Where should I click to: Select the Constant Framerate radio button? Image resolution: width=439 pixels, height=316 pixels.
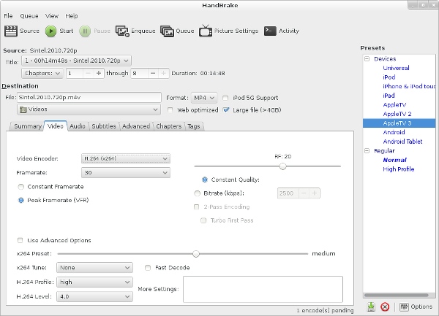tap(20, 187)
